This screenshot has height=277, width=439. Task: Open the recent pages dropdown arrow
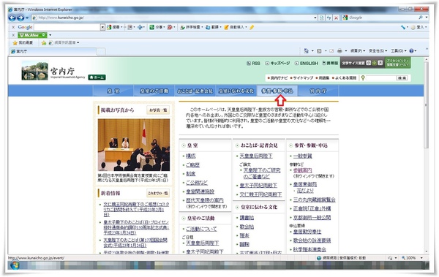tap(27, 18)
